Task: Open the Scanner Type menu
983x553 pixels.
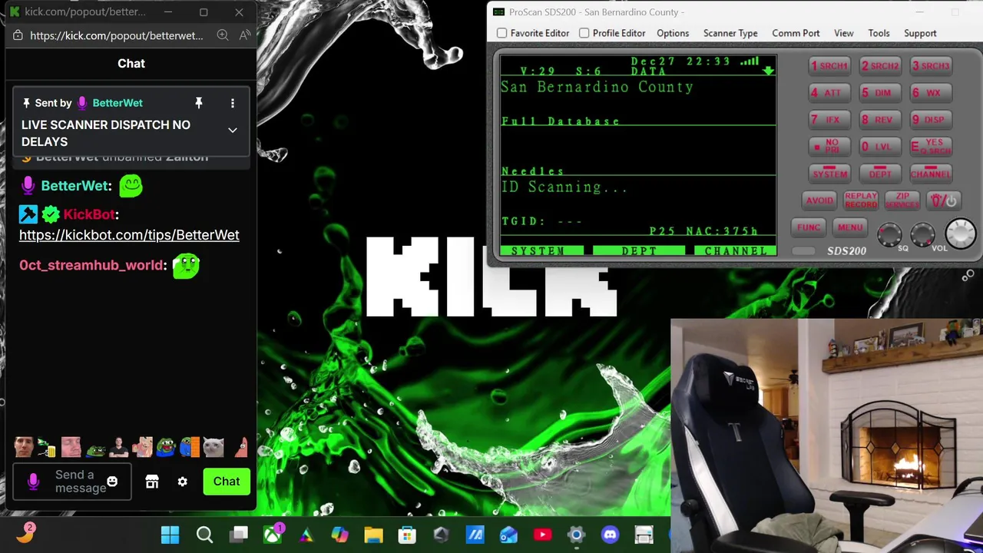Action: point(730,33)
